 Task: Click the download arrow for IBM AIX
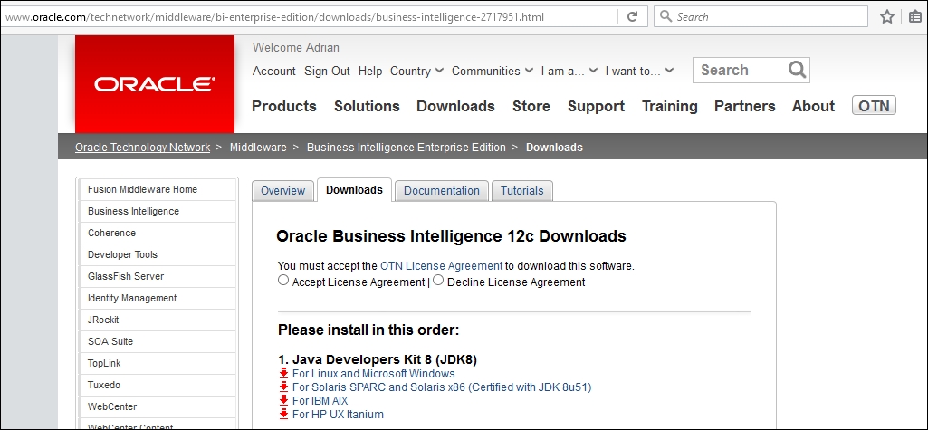pyautogui.click(x=283, y=401)
